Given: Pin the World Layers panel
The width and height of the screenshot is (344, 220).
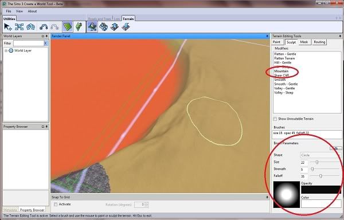Looking at the screenshot, I should click(x=46, y=36).
